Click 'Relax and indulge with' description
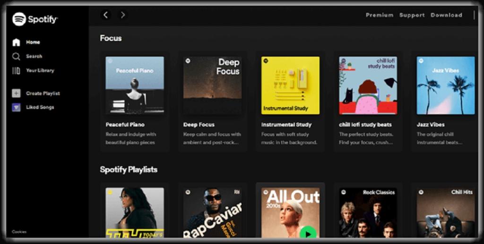The width and height of the screenshot is (484, 244). point(131,135)
